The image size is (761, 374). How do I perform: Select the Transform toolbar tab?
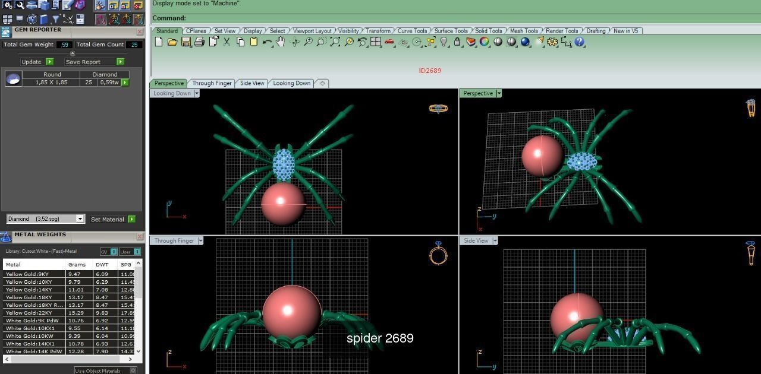coord(378,31)
